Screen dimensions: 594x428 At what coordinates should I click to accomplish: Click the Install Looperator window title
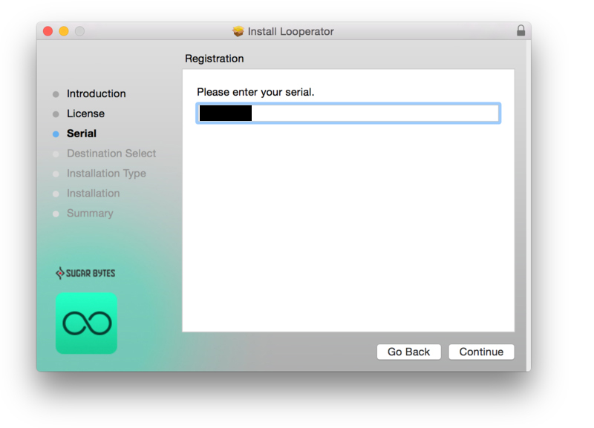click(x=290, y=31)
